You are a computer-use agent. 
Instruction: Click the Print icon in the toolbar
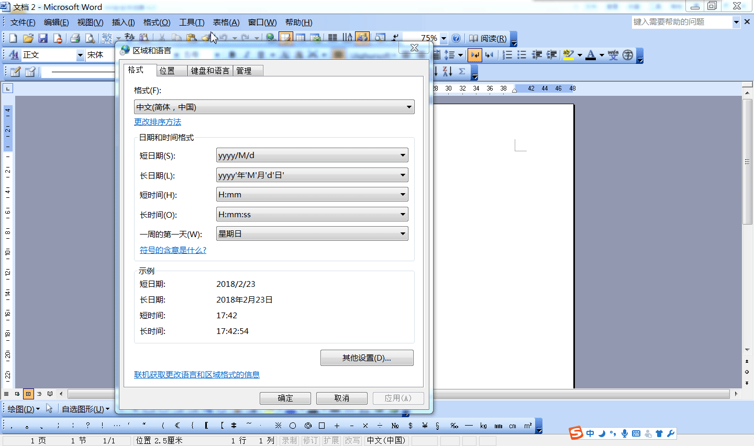75,38
